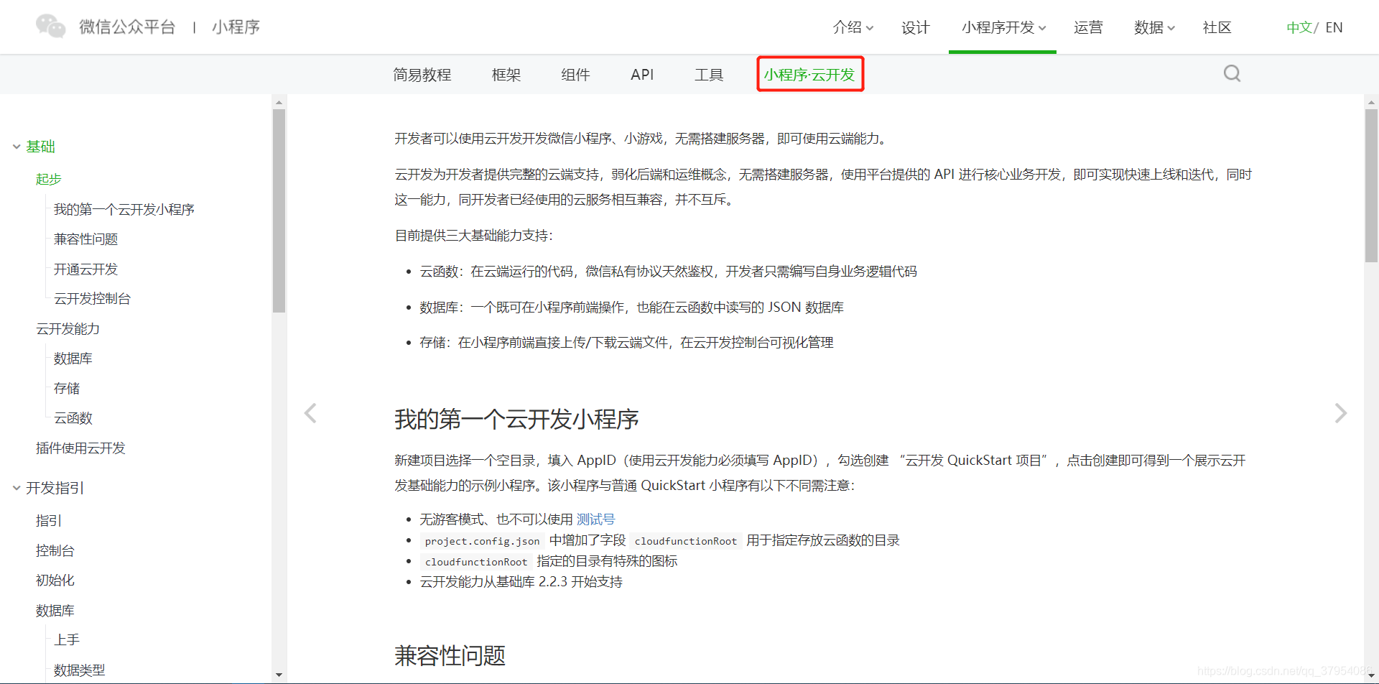
Task: Open 开通云开发 sidebar item
Action: [85, 269]
